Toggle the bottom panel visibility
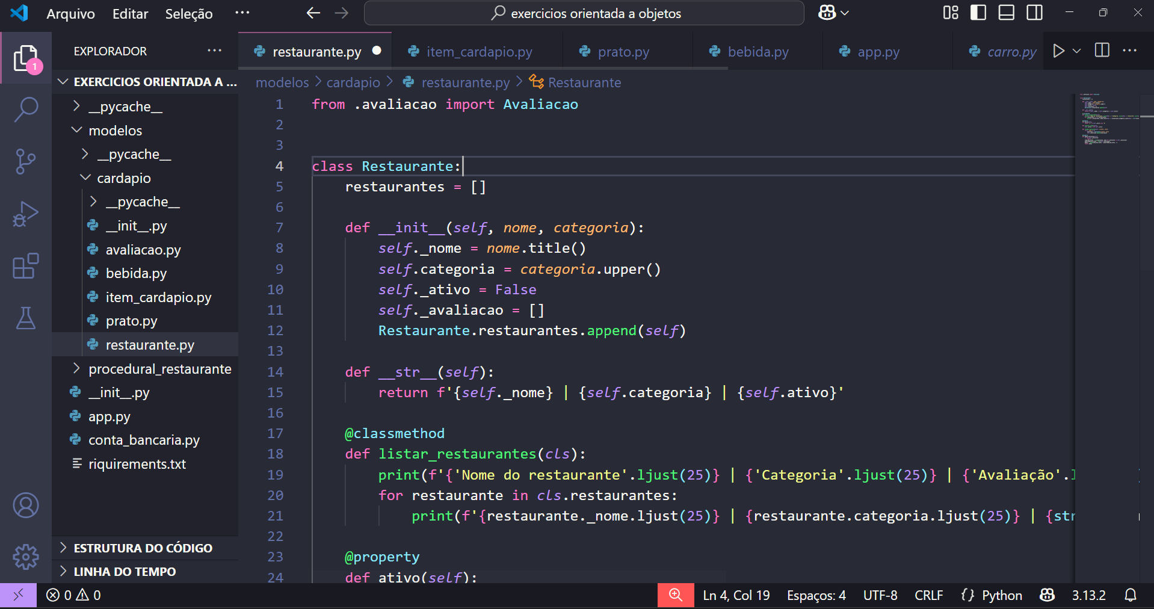Image resolution: width=1154 pixels, height=609 pixels. tap(1007, 13)
